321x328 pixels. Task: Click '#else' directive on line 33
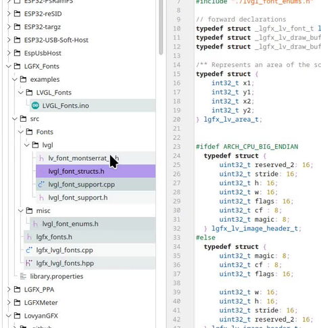tap(205, 237)
